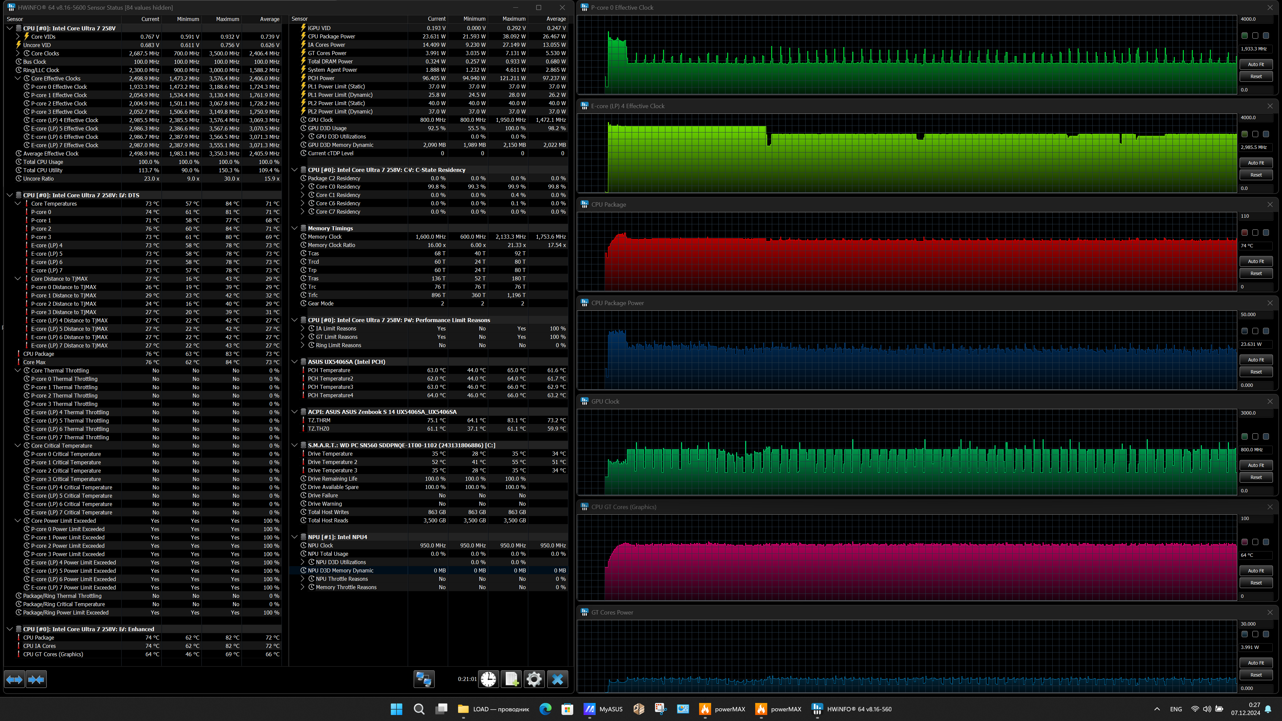
Task: Open MyASUS from the taskbar
Action: pos(603,709)
